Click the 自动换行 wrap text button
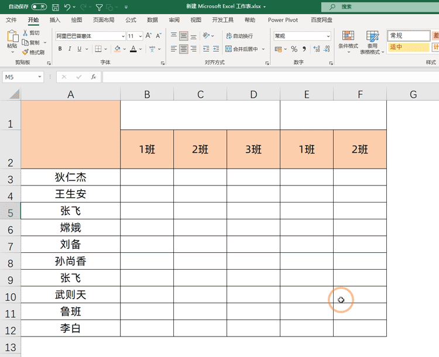This screenshot has width=439, height=357. 239,36
